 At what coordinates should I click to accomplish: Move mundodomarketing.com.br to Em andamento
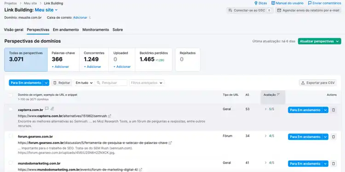point(305,164)
